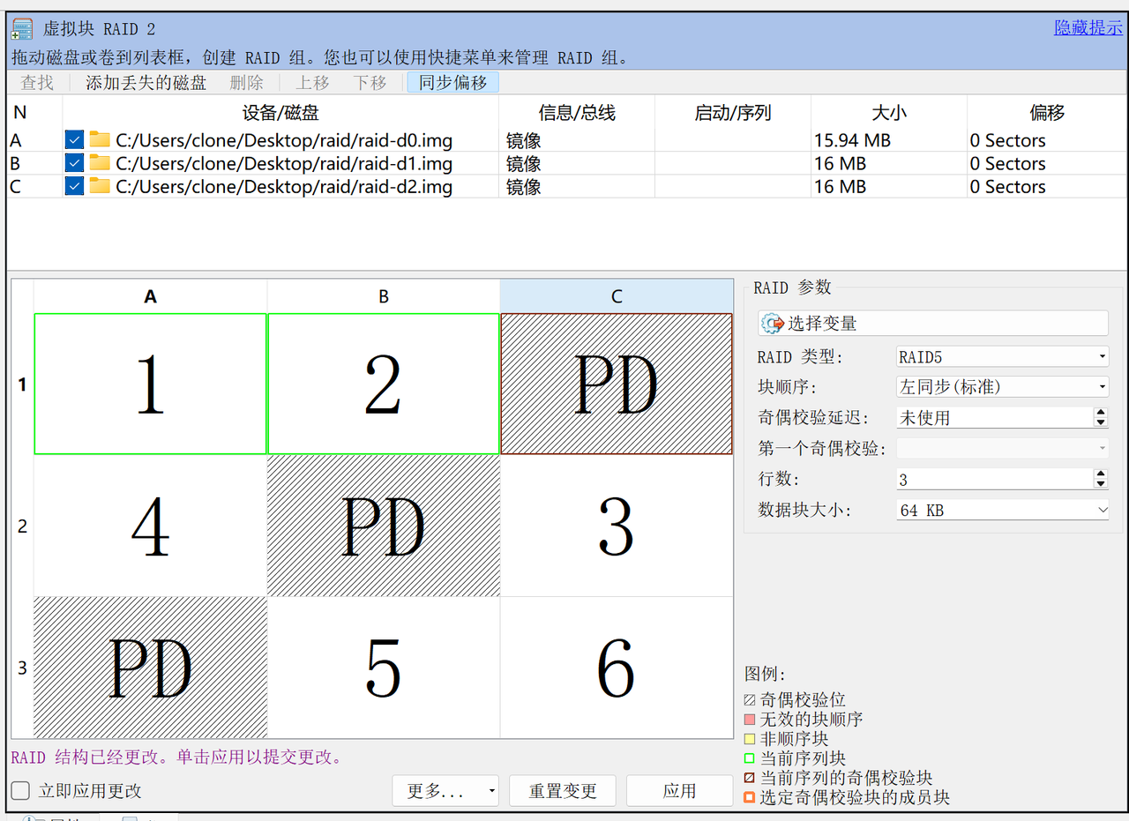Click the virtual RAID icon in title bar
The height and width of the screenshot is (821, 1129).
pos(22,29)
